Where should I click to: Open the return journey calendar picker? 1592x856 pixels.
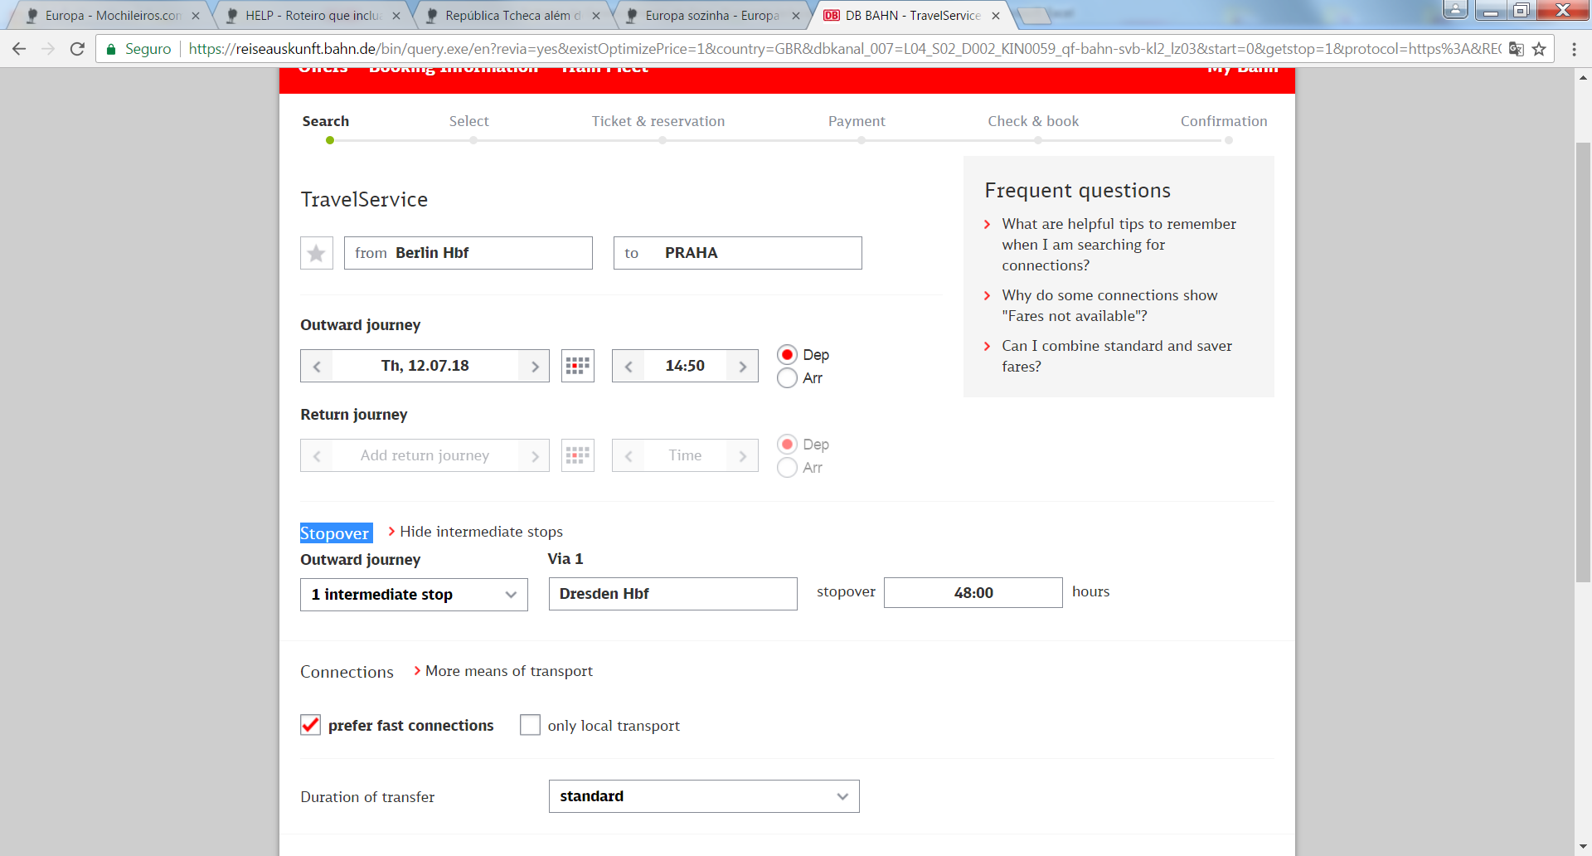point(577,455)
